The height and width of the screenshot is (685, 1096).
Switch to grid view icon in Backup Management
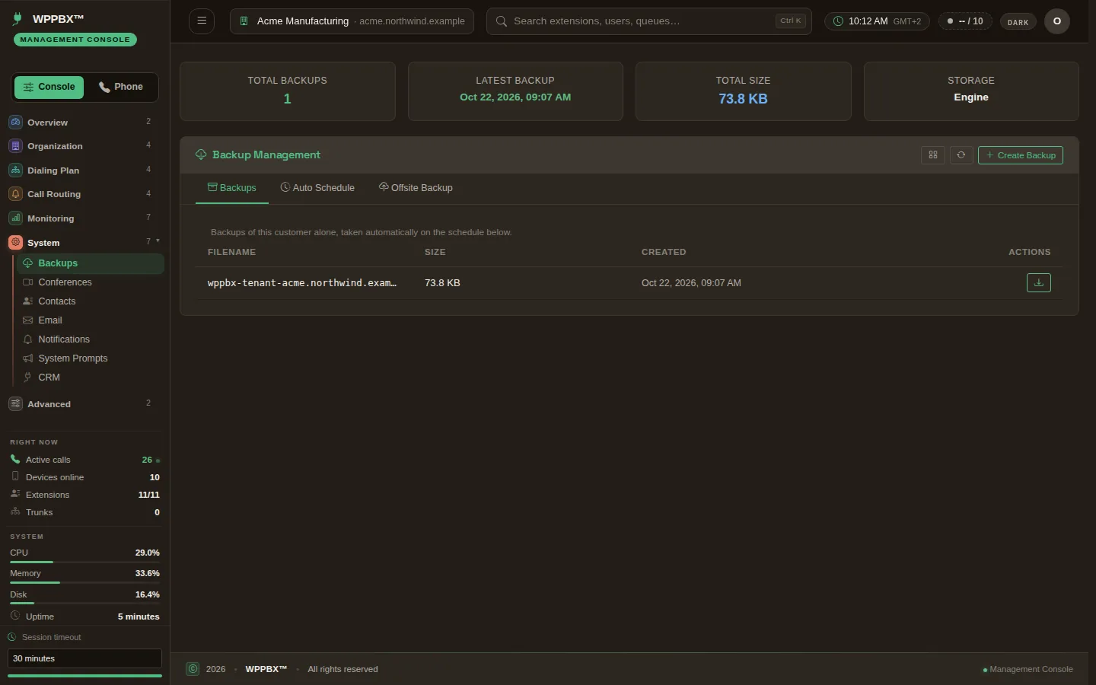(933, 155)
